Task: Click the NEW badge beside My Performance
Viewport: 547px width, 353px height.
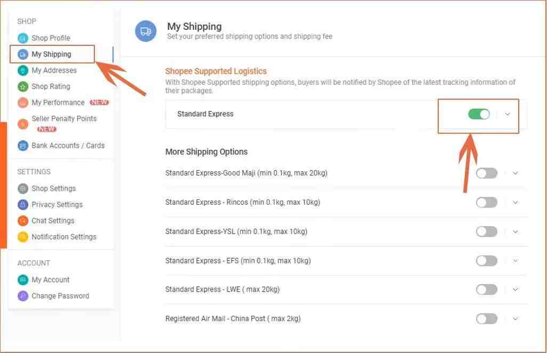Action: tap(99, 102)
